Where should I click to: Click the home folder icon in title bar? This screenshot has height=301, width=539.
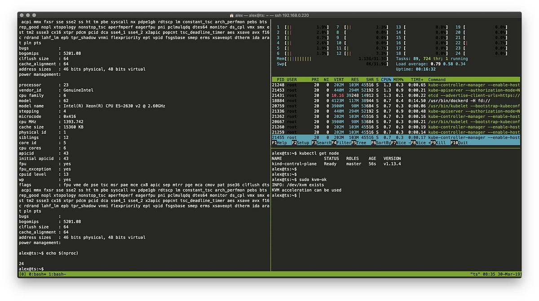point(231,15)
